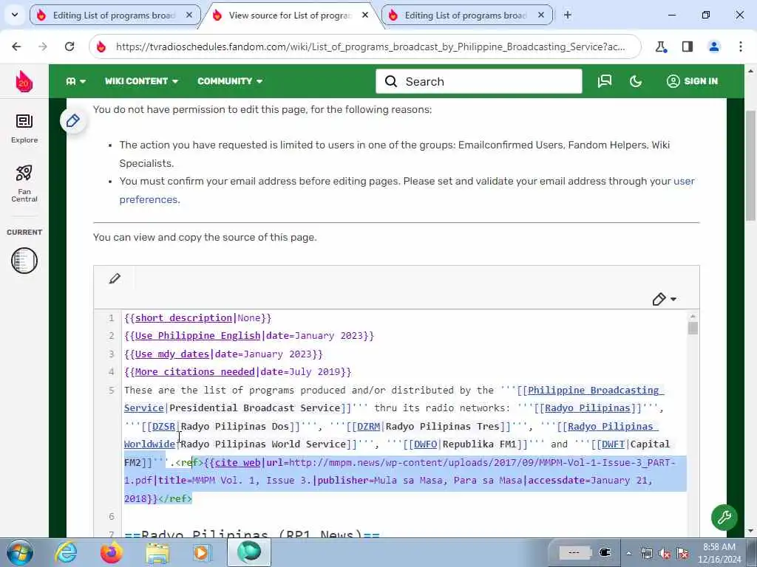Image resolution: width=757 pixels, height=567 pixels.
Task: Click the DWFT wikilink in source
Action: tap(613, 444)
